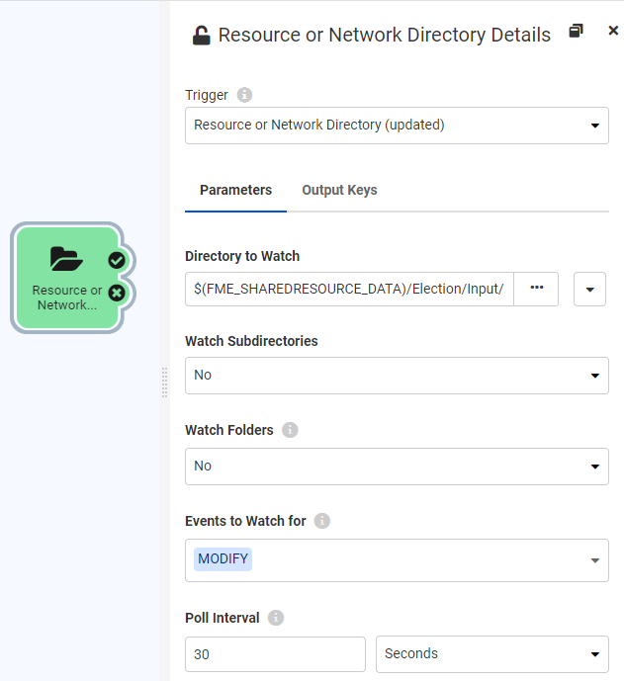Open the Watch Folders dropdown
Screen dimensions: 624x681
[x=397, y=467]
